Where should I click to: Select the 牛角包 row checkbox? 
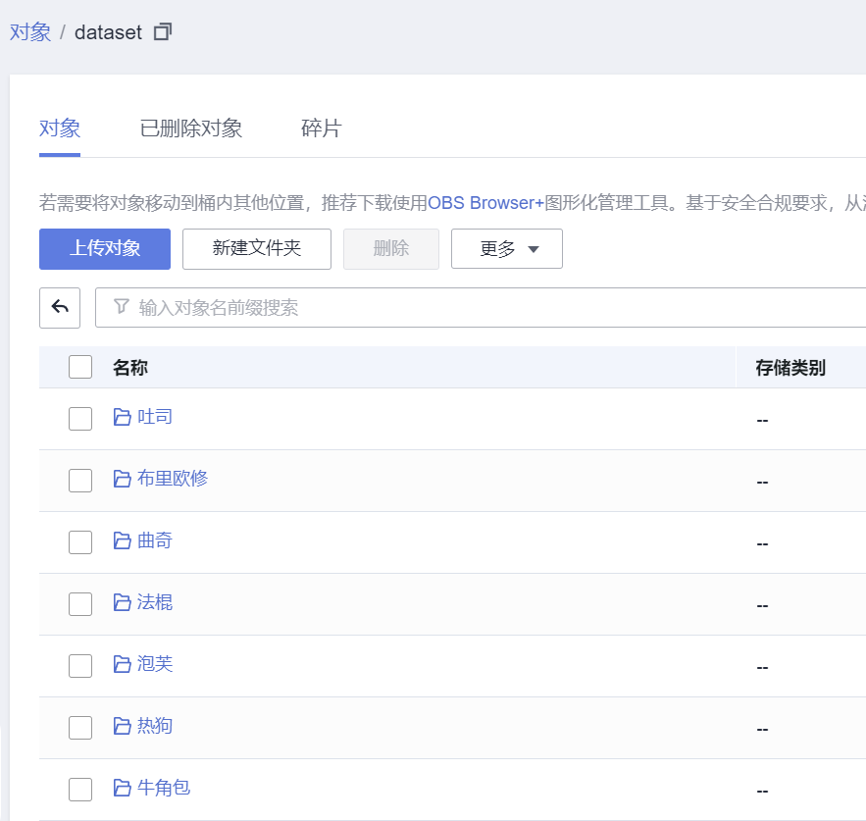click(x=80, y=789)
